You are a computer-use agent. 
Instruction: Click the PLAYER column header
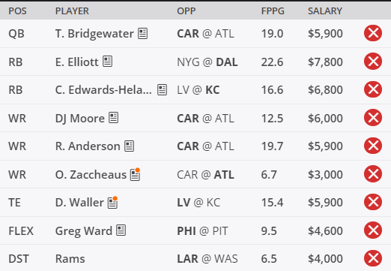[72, 11]
